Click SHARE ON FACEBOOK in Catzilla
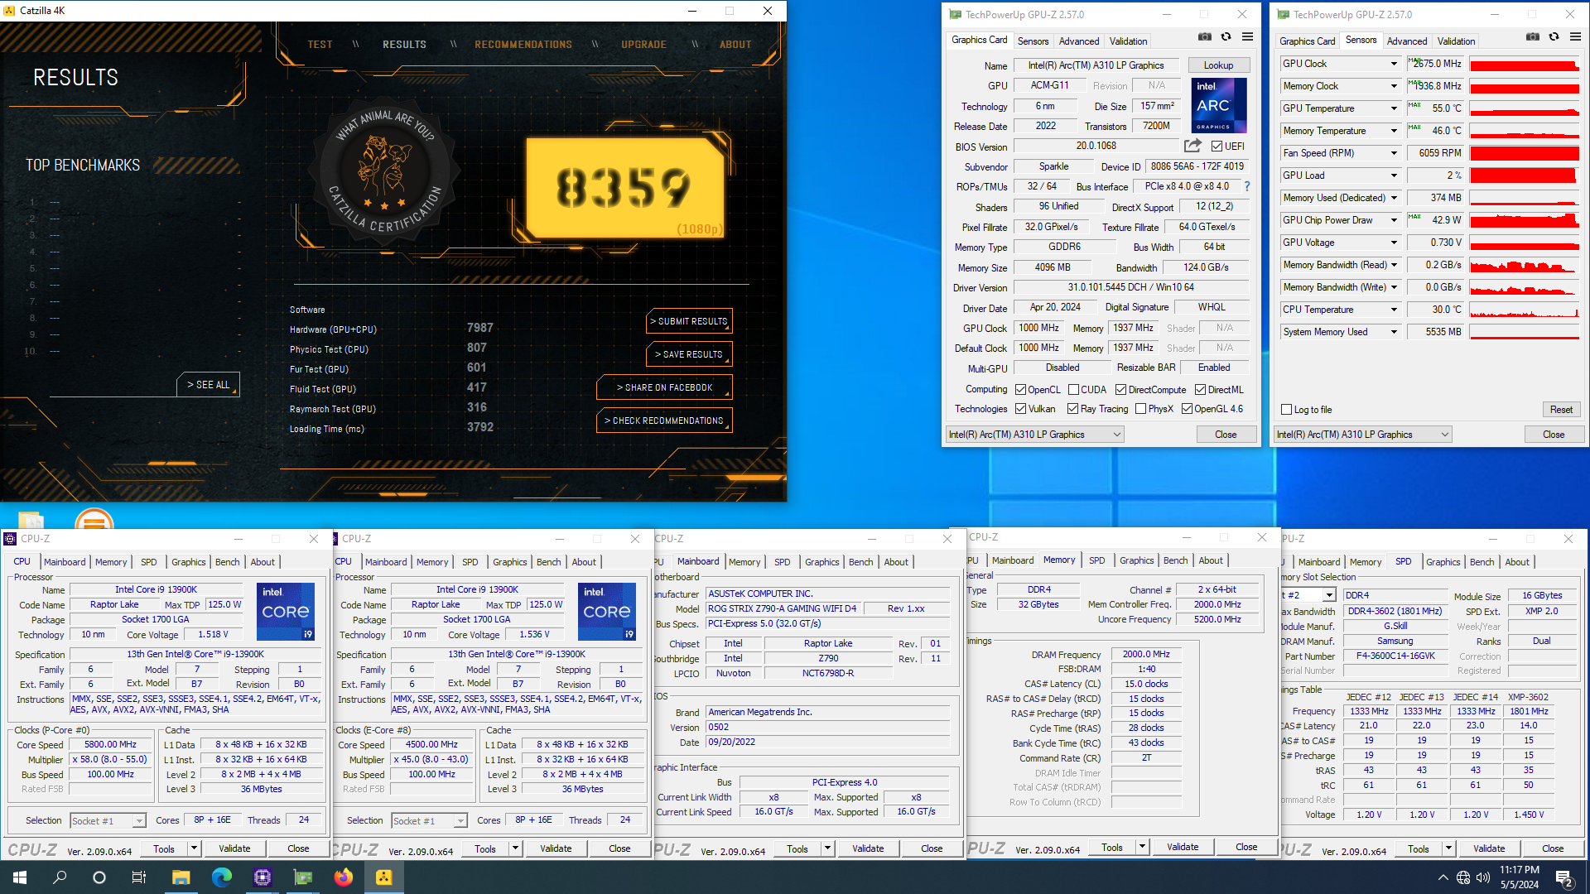Image resolution: width=1590 pixels, height=894 pixels. [664, 387]
